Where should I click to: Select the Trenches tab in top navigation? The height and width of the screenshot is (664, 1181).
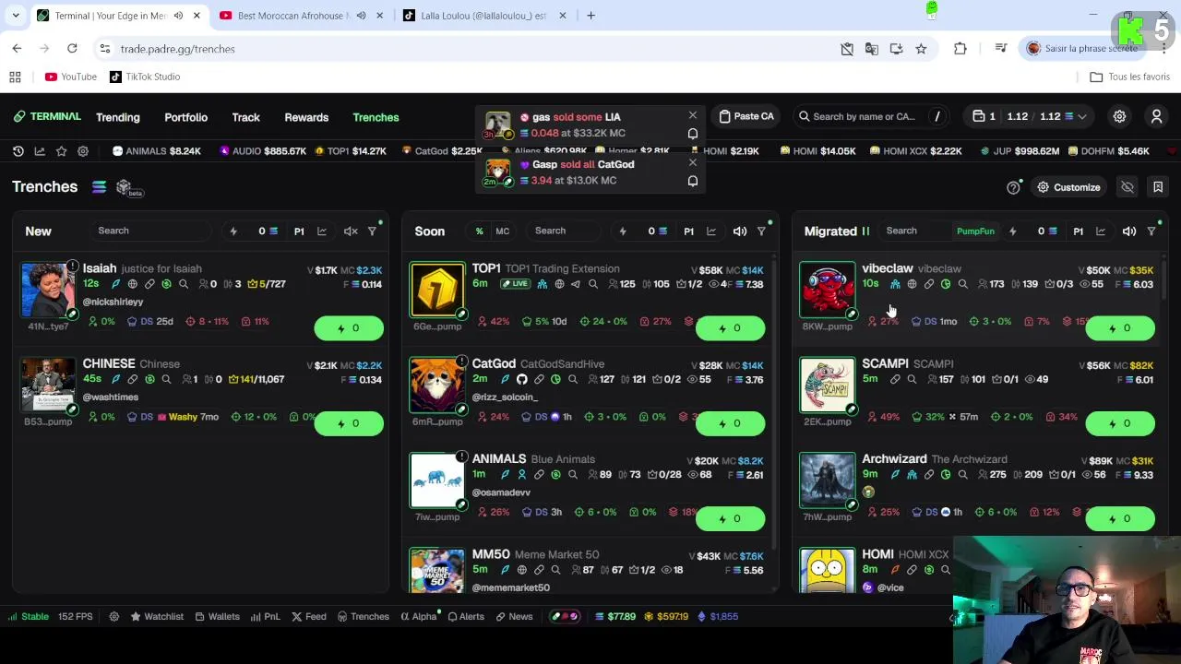tap(376, 117)
